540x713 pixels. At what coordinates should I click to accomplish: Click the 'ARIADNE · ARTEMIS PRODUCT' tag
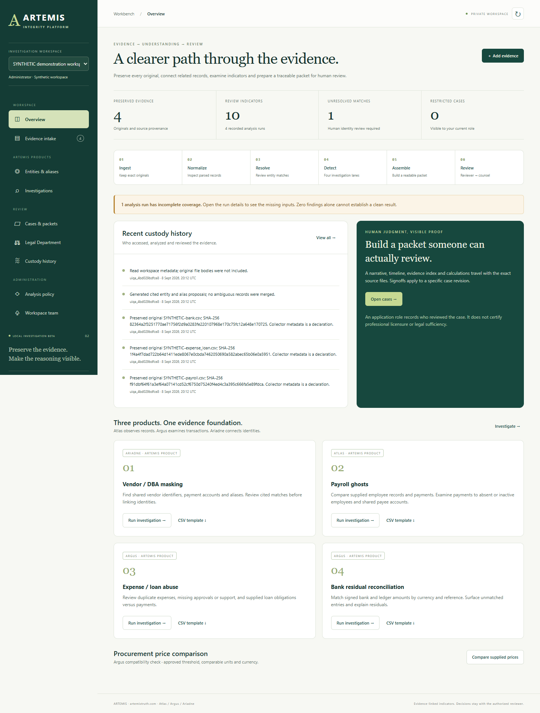point(151,453)
